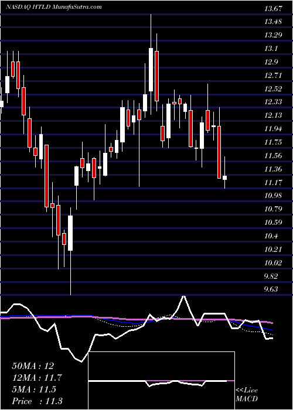Click the 13.67 price axis label
Viewport: 293px width, 410px height.
tap(273, 9)
